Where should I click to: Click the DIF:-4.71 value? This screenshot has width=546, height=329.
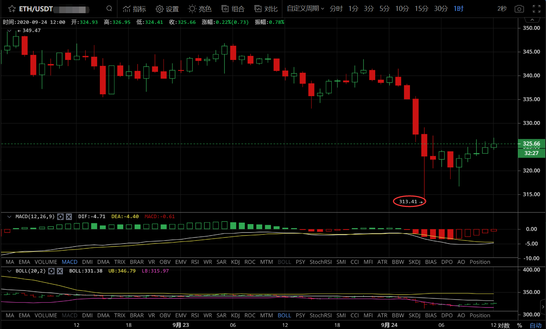click(x=92, y=217)
